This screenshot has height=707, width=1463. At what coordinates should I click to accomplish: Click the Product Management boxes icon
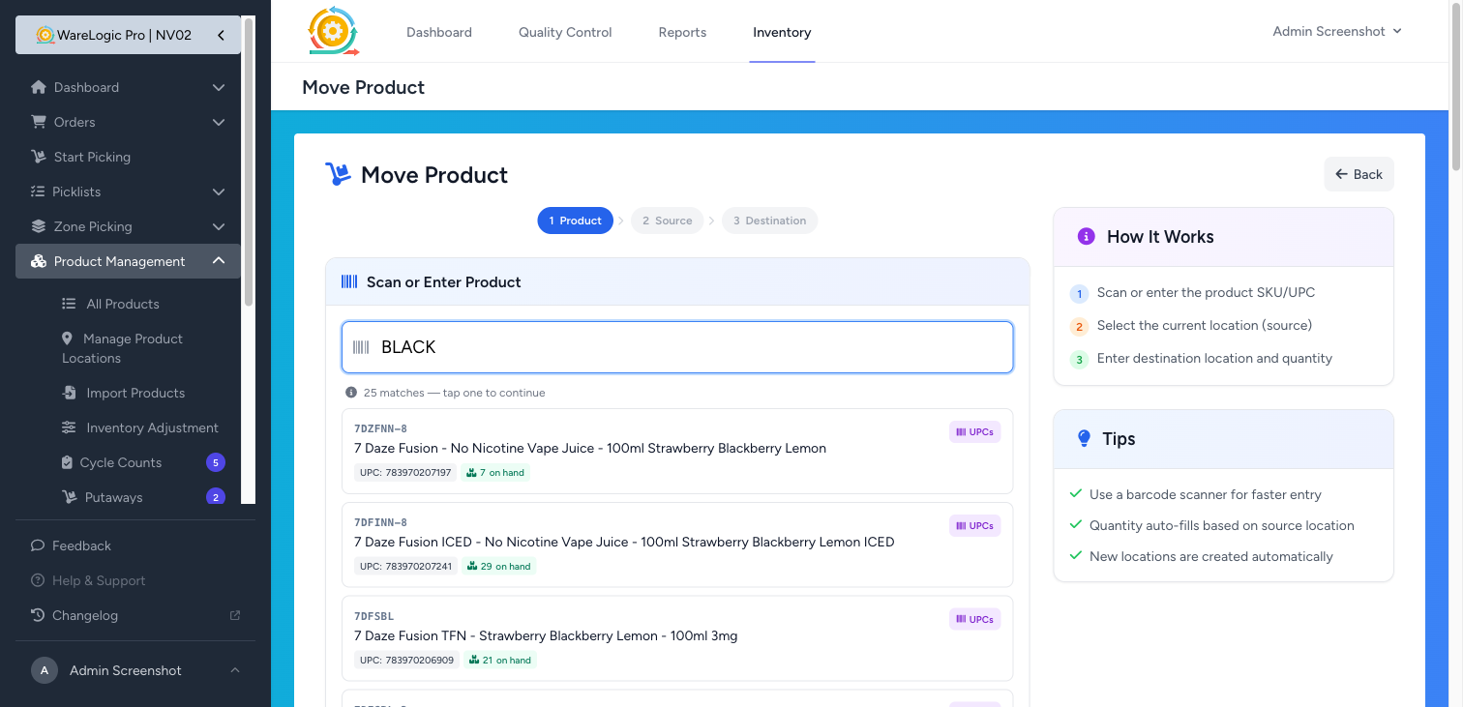39,261
